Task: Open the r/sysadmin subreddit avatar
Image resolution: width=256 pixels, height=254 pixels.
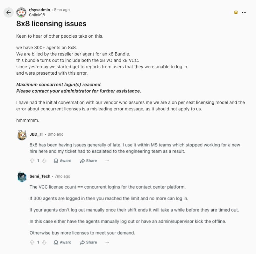Action: [x=21, y=12]
